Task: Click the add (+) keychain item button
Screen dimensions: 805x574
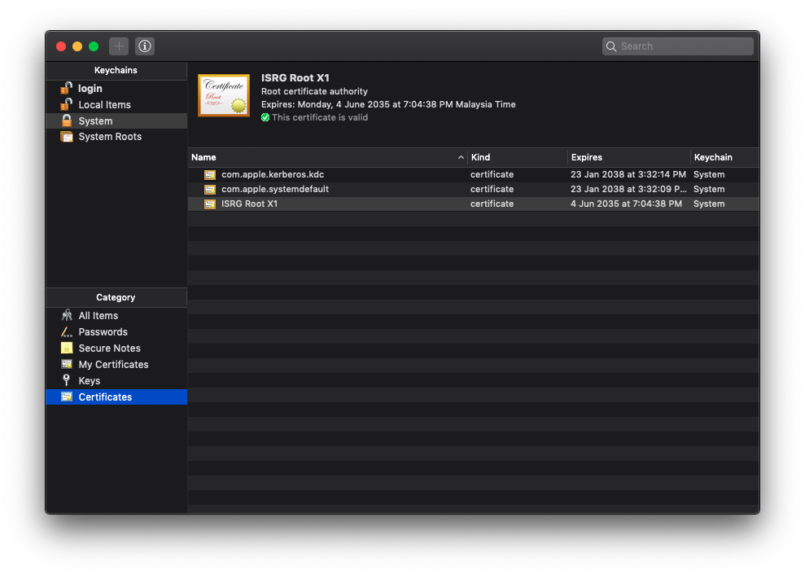Action: (119, 46)
